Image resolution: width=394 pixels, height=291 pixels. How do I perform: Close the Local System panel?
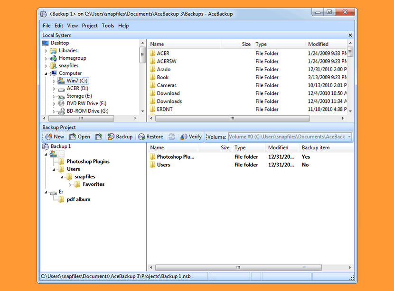(350, 35)
